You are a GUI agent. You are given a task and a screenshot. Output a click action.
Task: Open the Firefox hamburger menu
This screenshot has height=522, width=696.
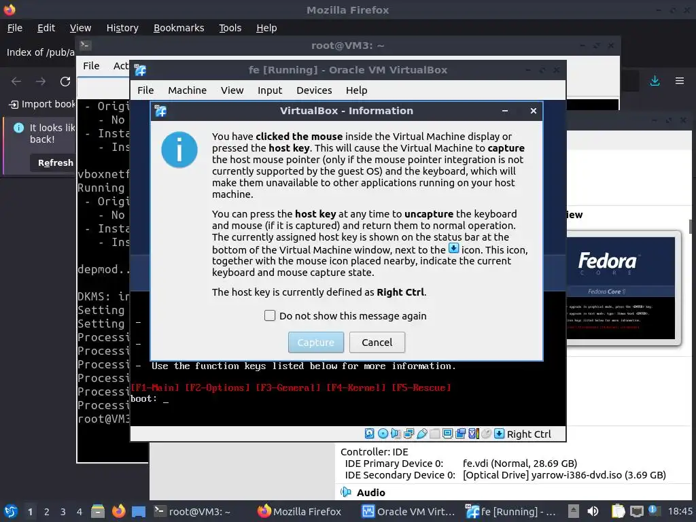point(680,81)
